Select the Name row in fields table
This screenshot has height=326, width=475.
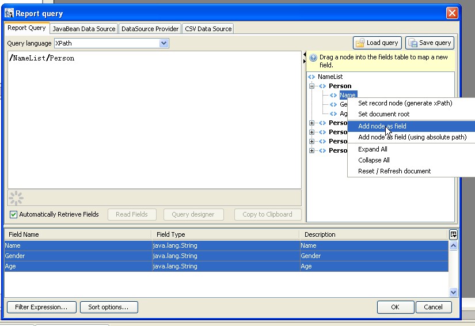226,246
